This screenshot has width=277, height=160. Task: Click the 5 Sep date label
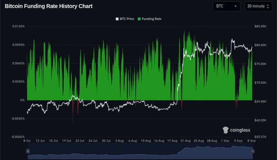pos(238,141)
